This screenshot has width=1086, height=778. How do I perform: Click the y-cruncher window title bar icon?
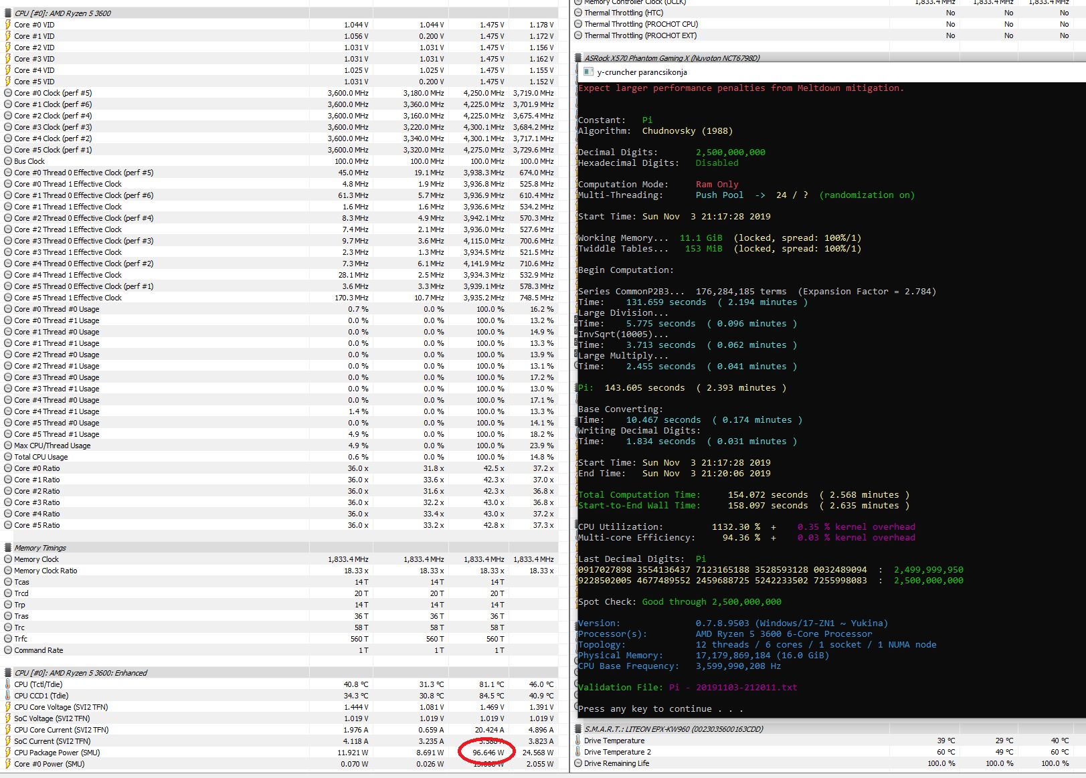(x=588, y=72)
